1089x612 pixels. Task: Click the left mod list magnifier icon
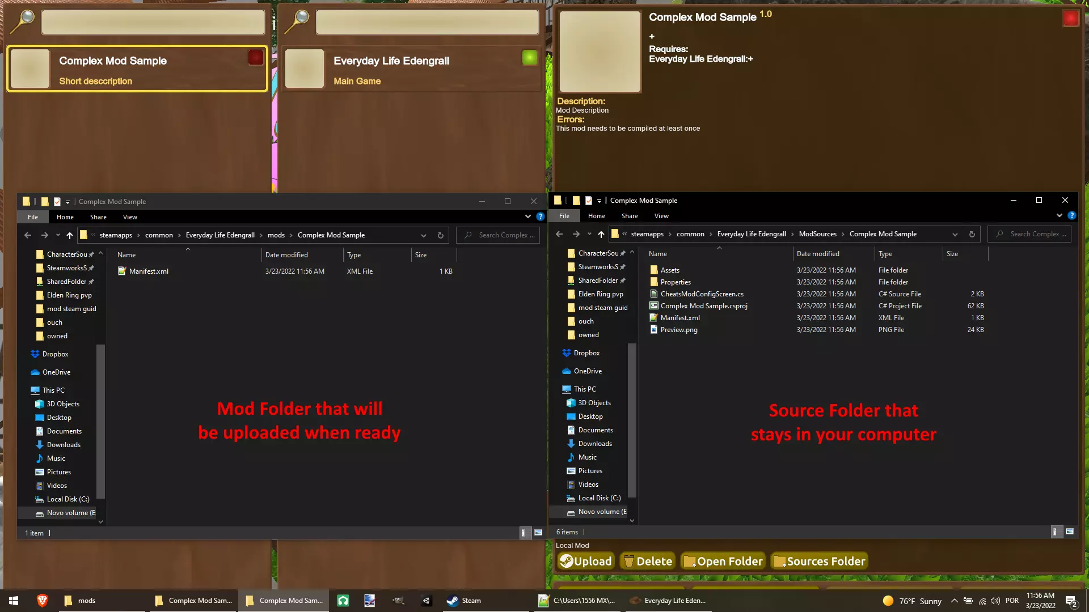tap(23, 21)
